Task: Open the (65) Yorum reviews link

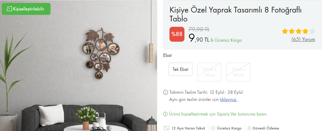Action: pyautogui.click(x=303, y=39)
